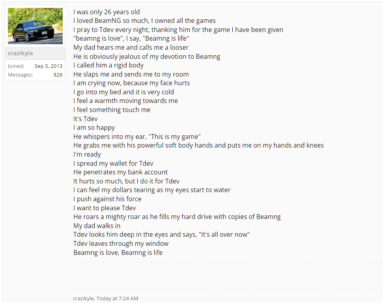Viewport: 383px width, 303px height.
Task: Click the line "I feel something touch me"
Action: tap(112, 110)
